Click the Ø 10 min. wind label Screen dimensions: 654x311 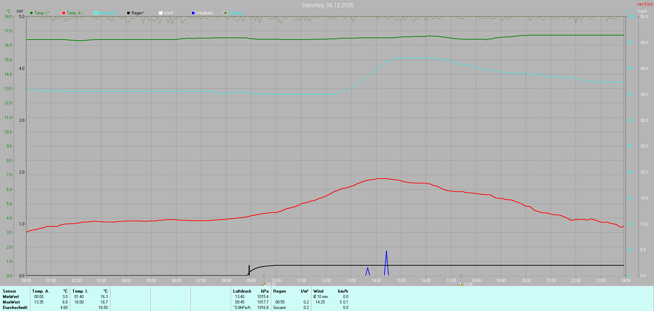(x=321, y=297)
